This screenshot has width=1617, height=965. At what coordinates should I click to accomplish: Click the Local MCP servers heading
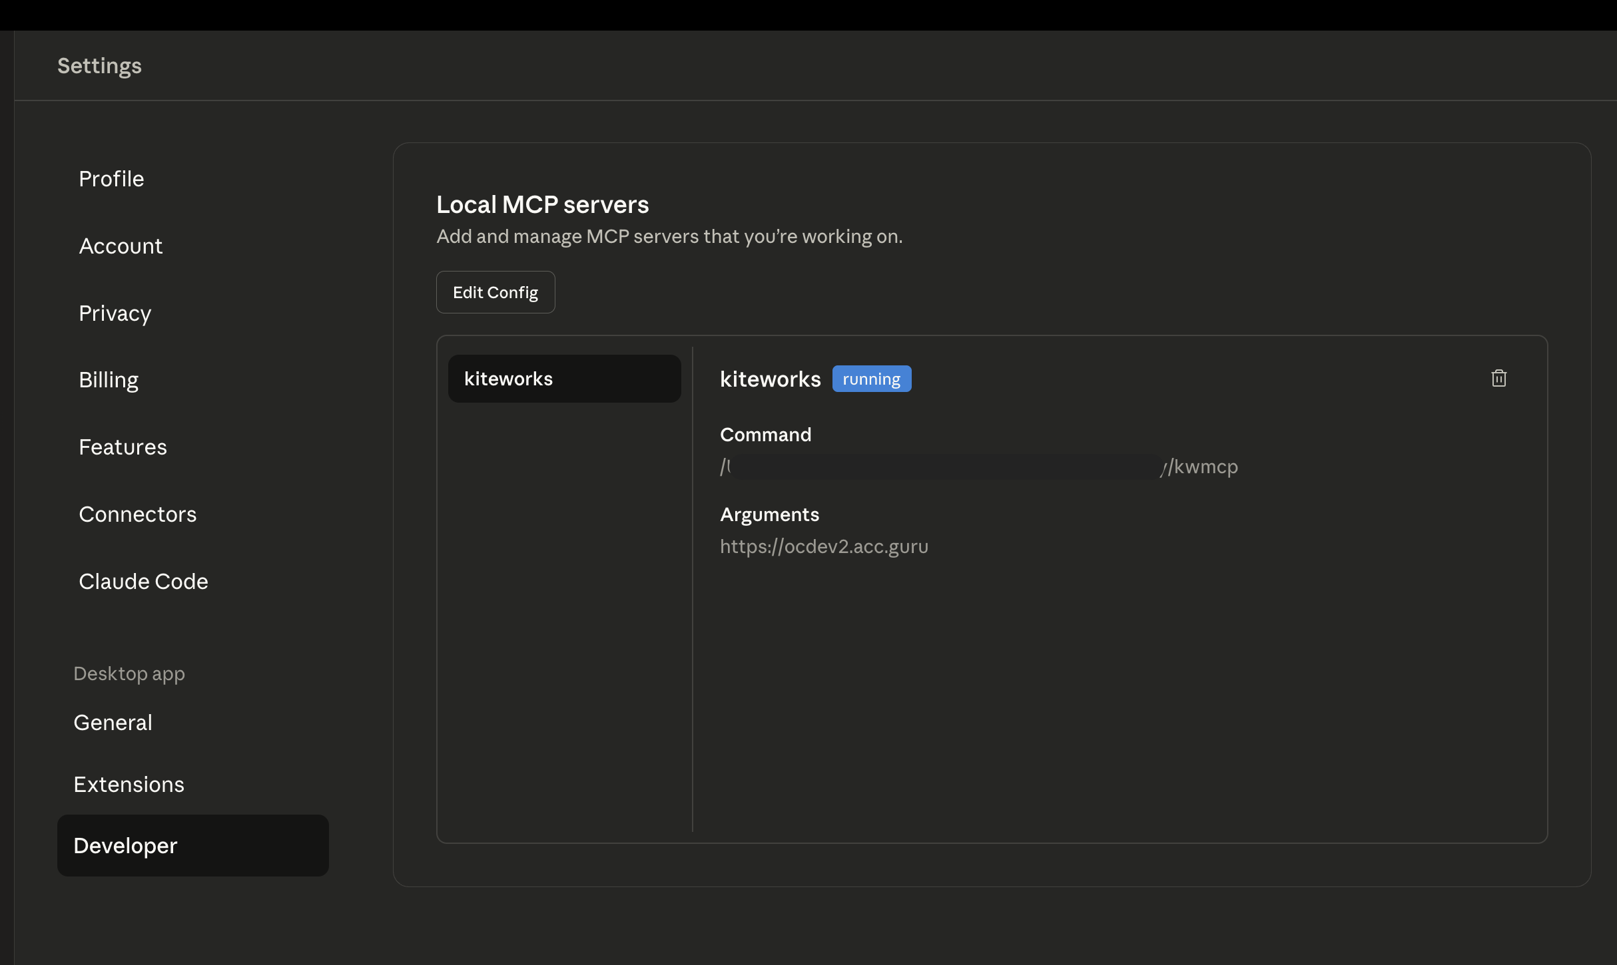[542, 205]
